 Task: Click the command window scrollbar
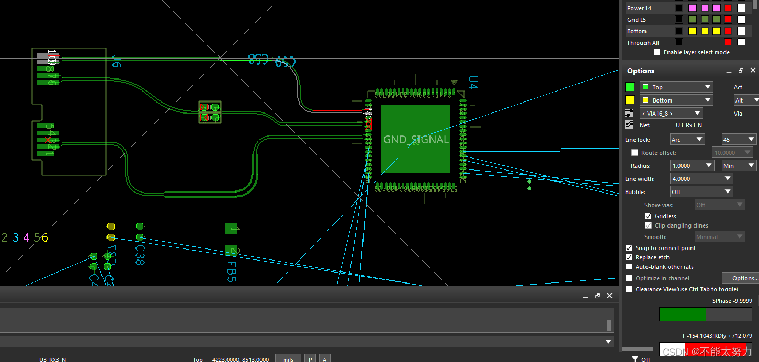click(x=609, y=325)
